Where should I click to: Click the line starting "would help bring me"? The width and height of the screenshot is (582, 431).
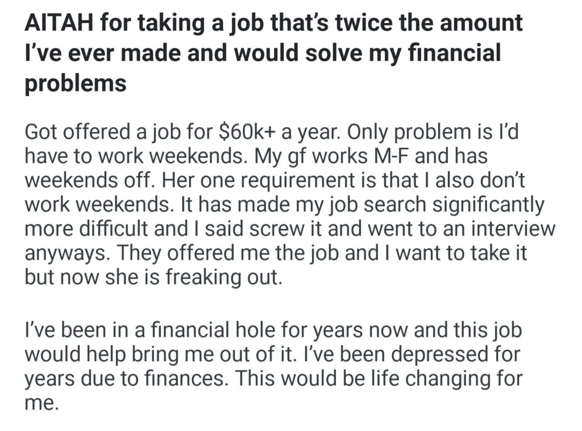click(273, 354)
